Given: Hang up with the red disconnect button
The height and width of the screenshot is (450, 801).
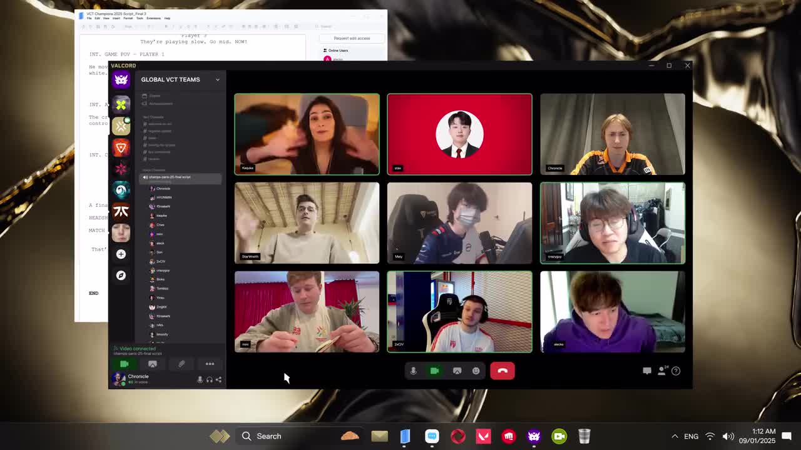Looking at the screenshot, I should coord(503,371).
